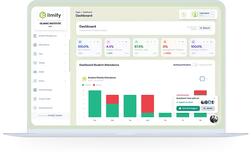Image resolution: width=252 pixels, height=156 pixels.
Task: Click the Fees document icon
Action: tap(35, 54)
